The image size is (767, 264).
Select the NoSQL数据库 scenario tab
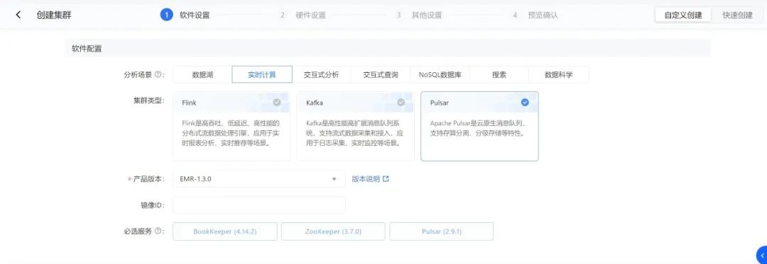click(440, 75)
